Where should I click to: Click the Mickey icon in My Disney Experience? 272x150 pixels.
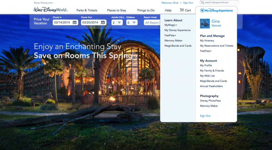pyautogui.click(x=202, y=11)
